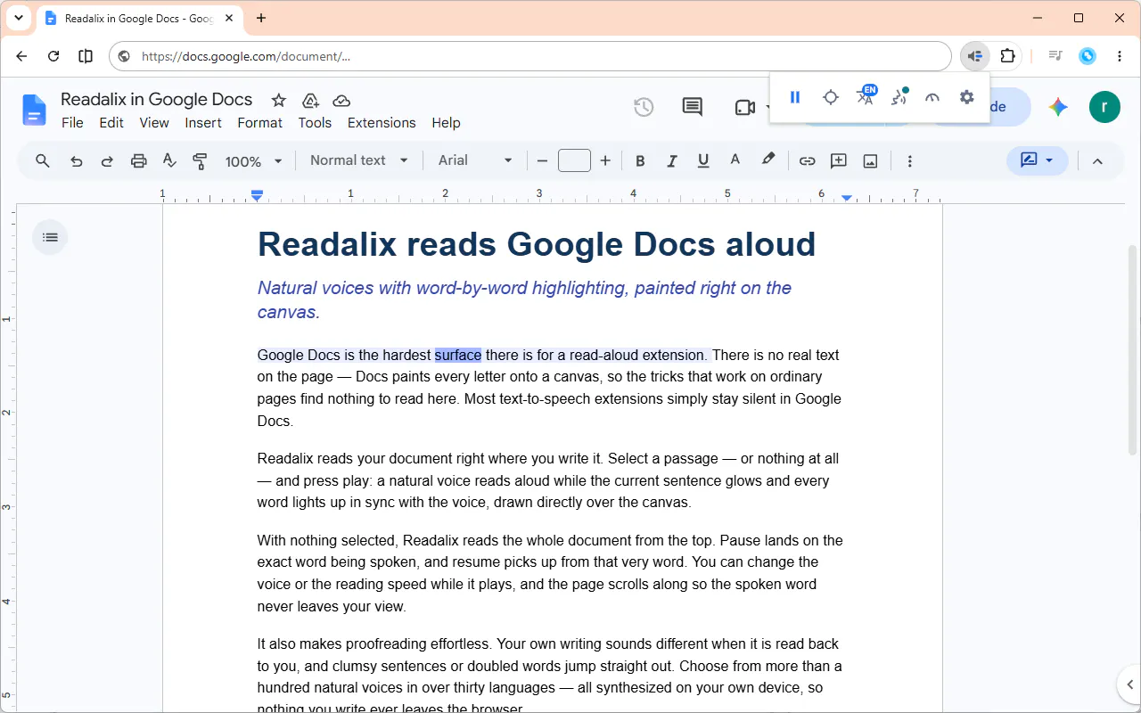Undo the last edit
The height and width of the screenshot is (713, 1141).
pyautogui.click(x=76, y=160)
